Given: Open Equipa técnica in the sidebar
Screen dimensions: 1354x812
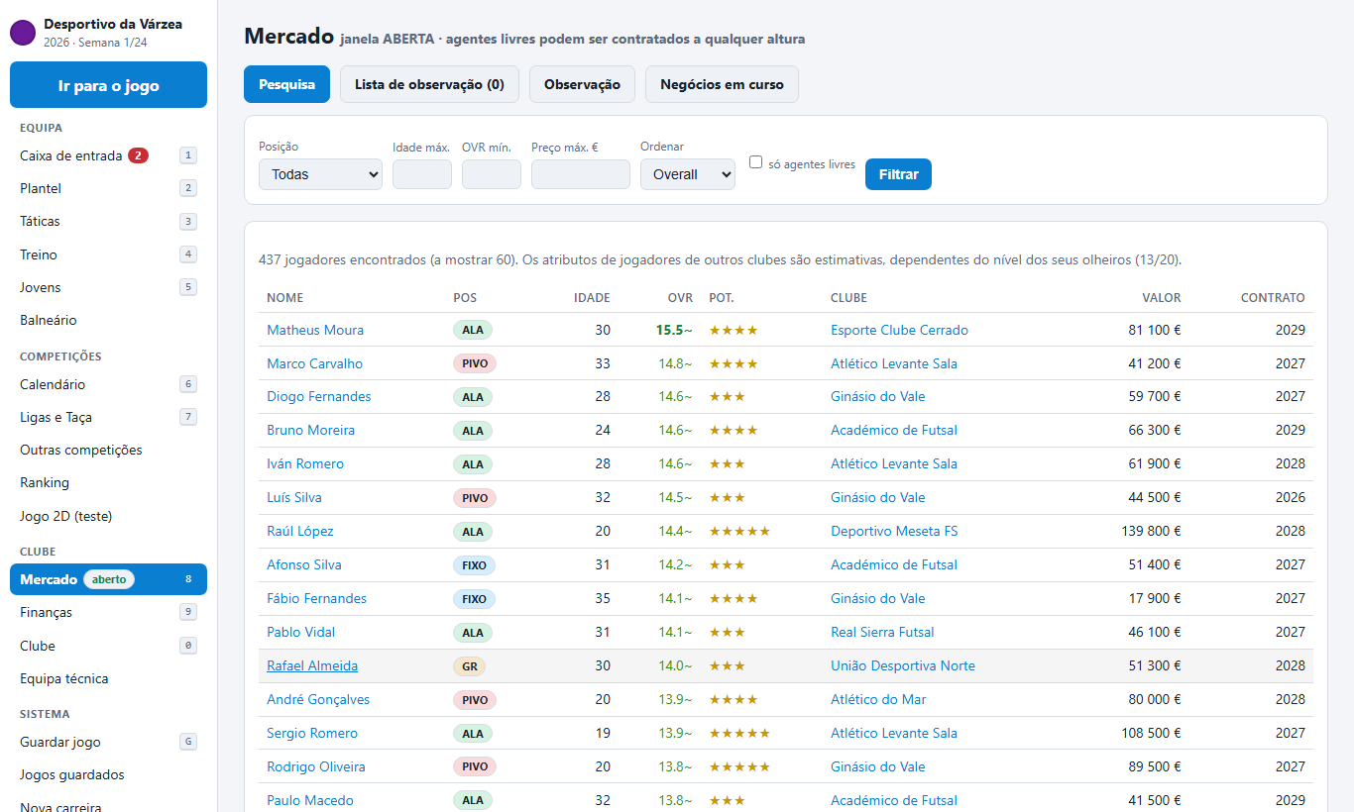Looking at the screenshot, I should (x=108, y=678).
